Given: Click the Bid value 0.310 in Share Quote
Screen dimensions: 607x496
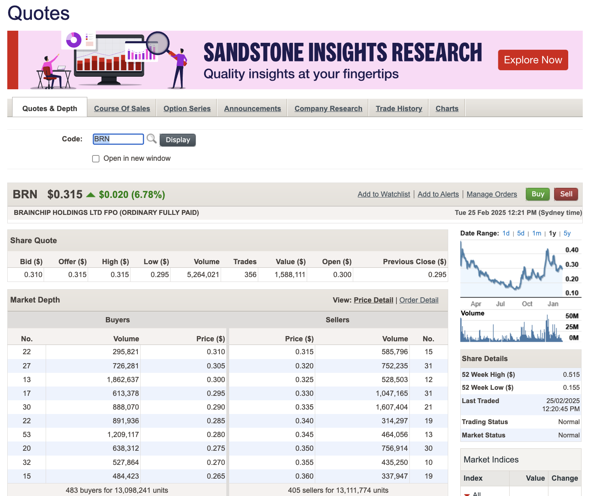Looking at the screenshot, I should [x=33, y=275].
